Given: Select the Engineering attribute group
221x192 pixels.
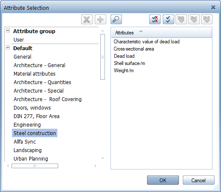Looking at the screenshot, I should (x=27, y=125).
